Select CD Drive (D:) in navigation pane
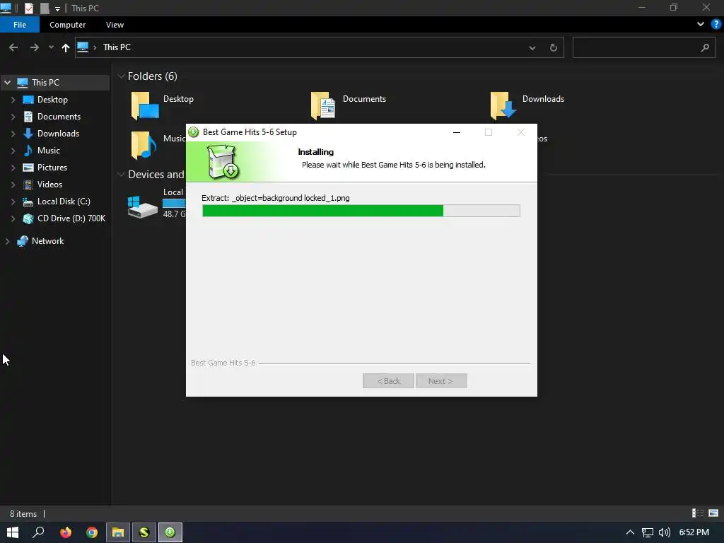The image size is (724, 543). 71,218
